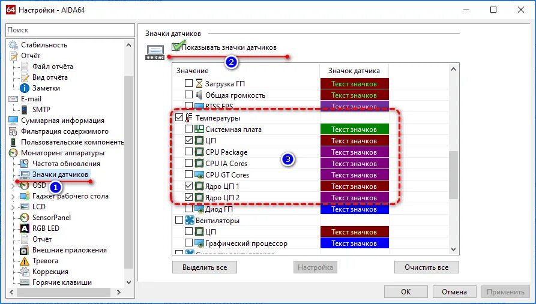The height and width of the screenshot is (304, 536).
Task: Click the Отмена button
Action: pyautogui.click(x=454, y=291)
